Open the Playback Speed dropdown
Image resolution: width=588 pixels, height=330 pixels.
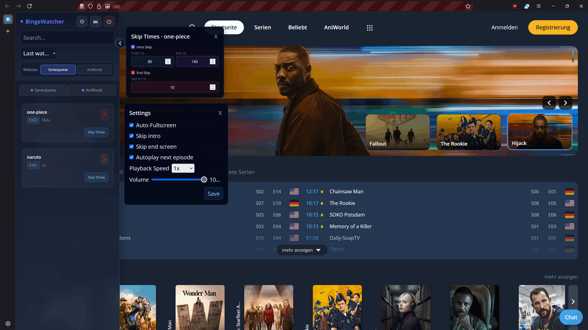pyautogui.click(x=183, y=168)
